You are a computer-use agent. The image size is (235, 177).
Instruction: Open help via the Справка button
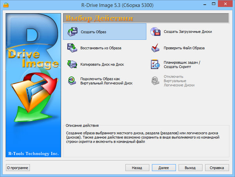pos(216,168)
